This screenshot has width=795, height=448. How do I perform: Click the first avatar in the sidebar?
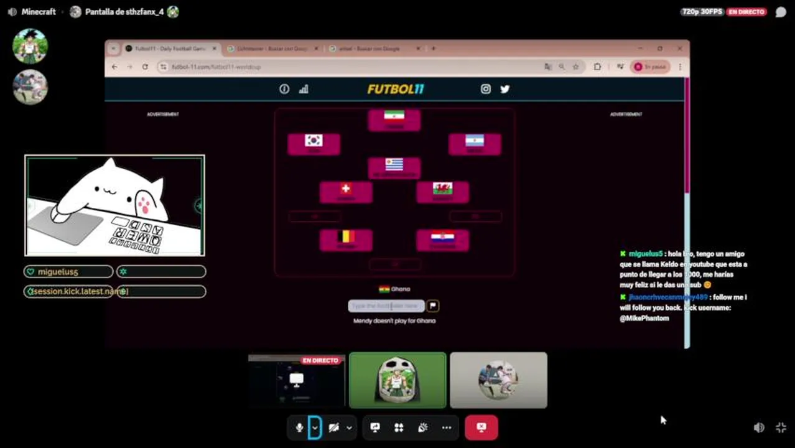pos(30,45)
